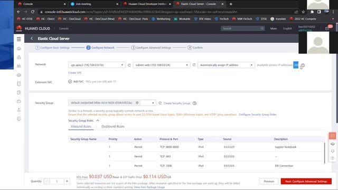The width and height of the screenshot is (338, 190).
Task: Open the first cloud service icon in sidebar
Action: [x=19, y=49]
